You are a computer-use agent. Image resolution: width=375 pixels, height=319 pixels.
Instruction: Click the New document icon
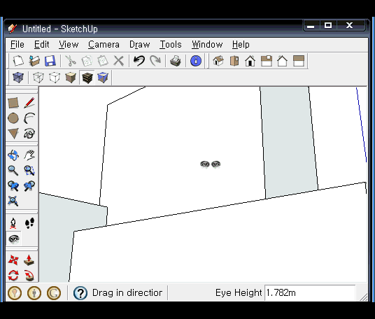18,61
